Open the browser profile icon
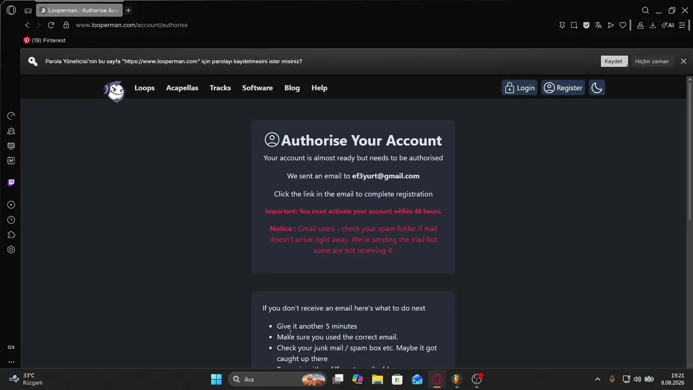 pyautogui.click(x=640, y=25)
